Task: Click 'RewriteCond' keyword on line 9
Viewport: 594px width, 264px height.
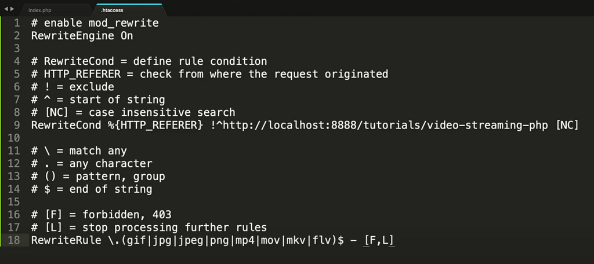Action: click(x=66, y=125)
